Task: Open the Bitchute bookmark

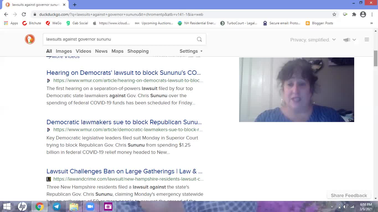Action: (32, 23)
